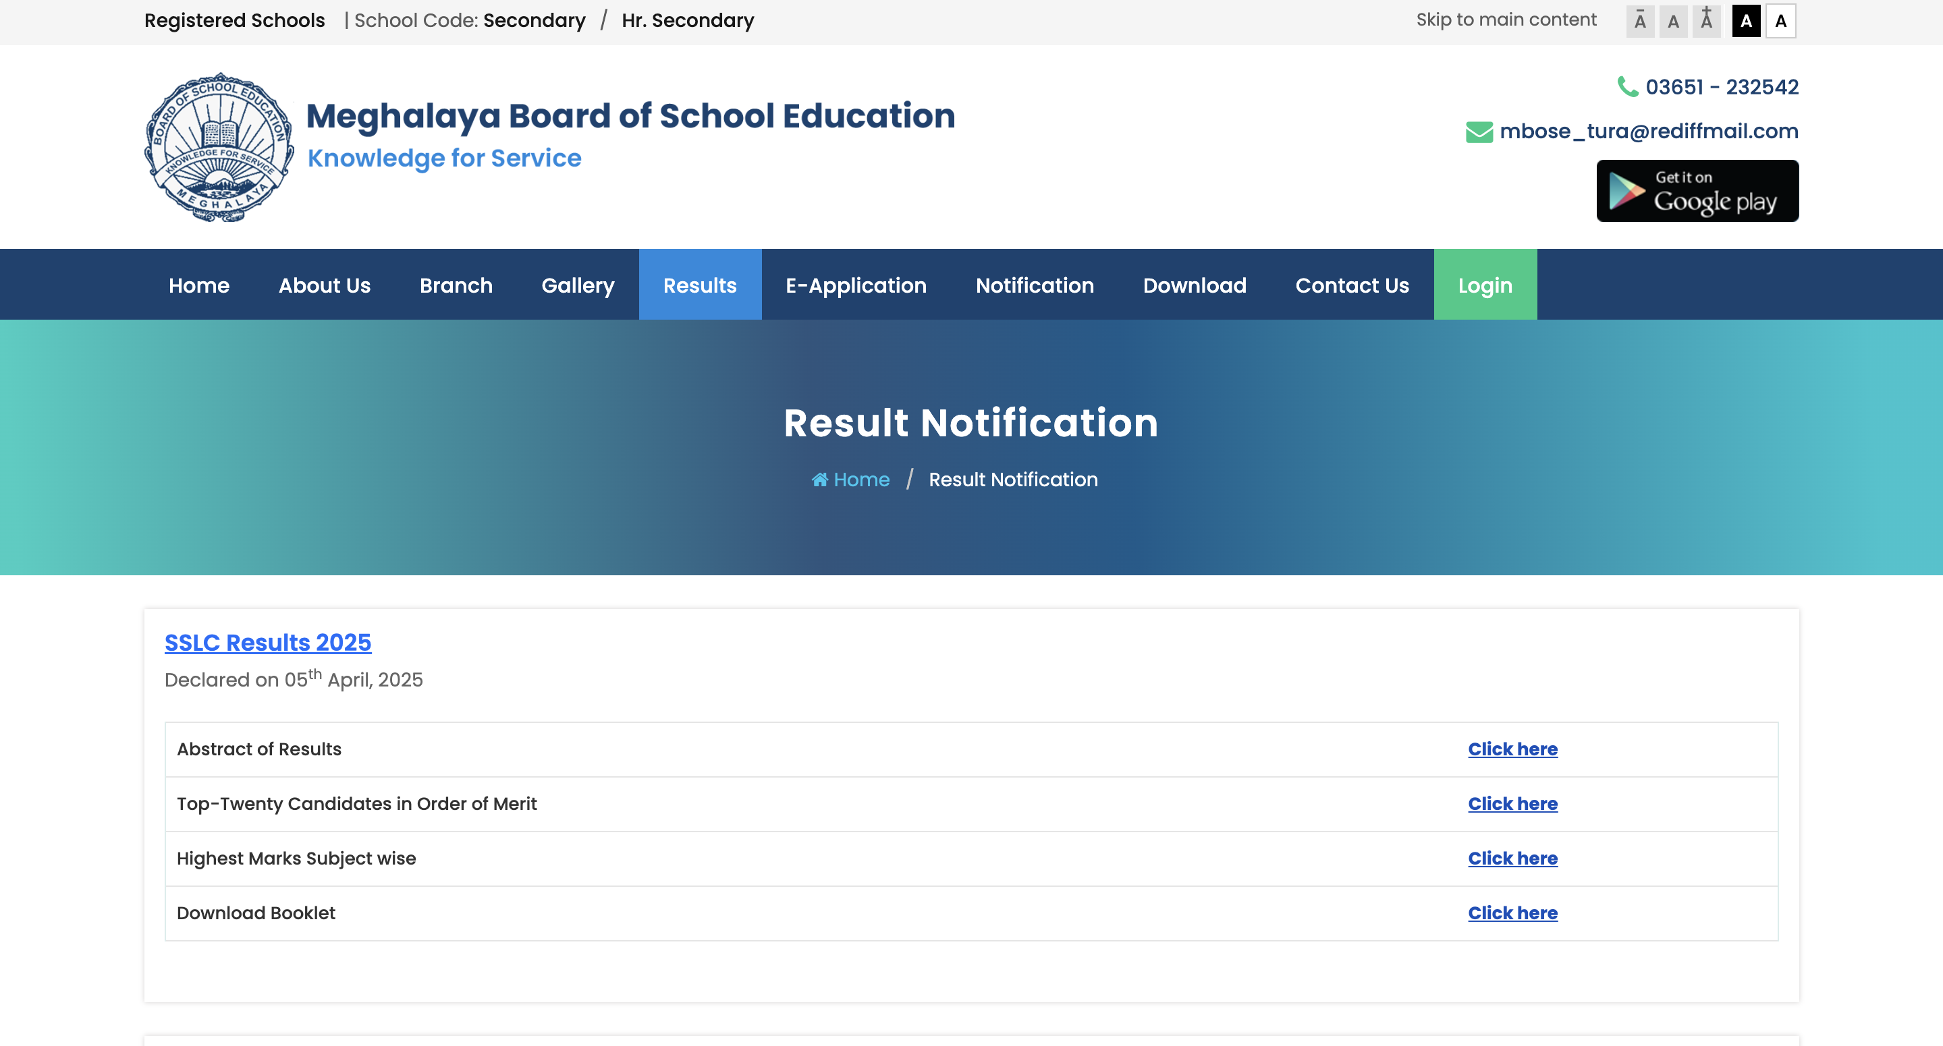The width and height of the screenshot is (1943, 1046).
Task: Click the green Login button
Action: pos(1484,285)
